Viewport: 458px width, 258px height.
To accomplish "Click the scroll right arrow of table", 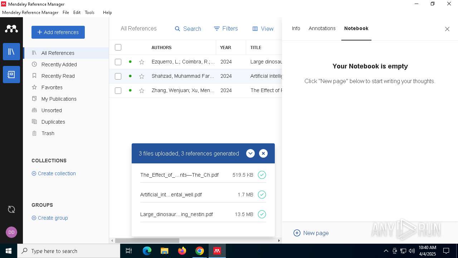I will (279, 240).
